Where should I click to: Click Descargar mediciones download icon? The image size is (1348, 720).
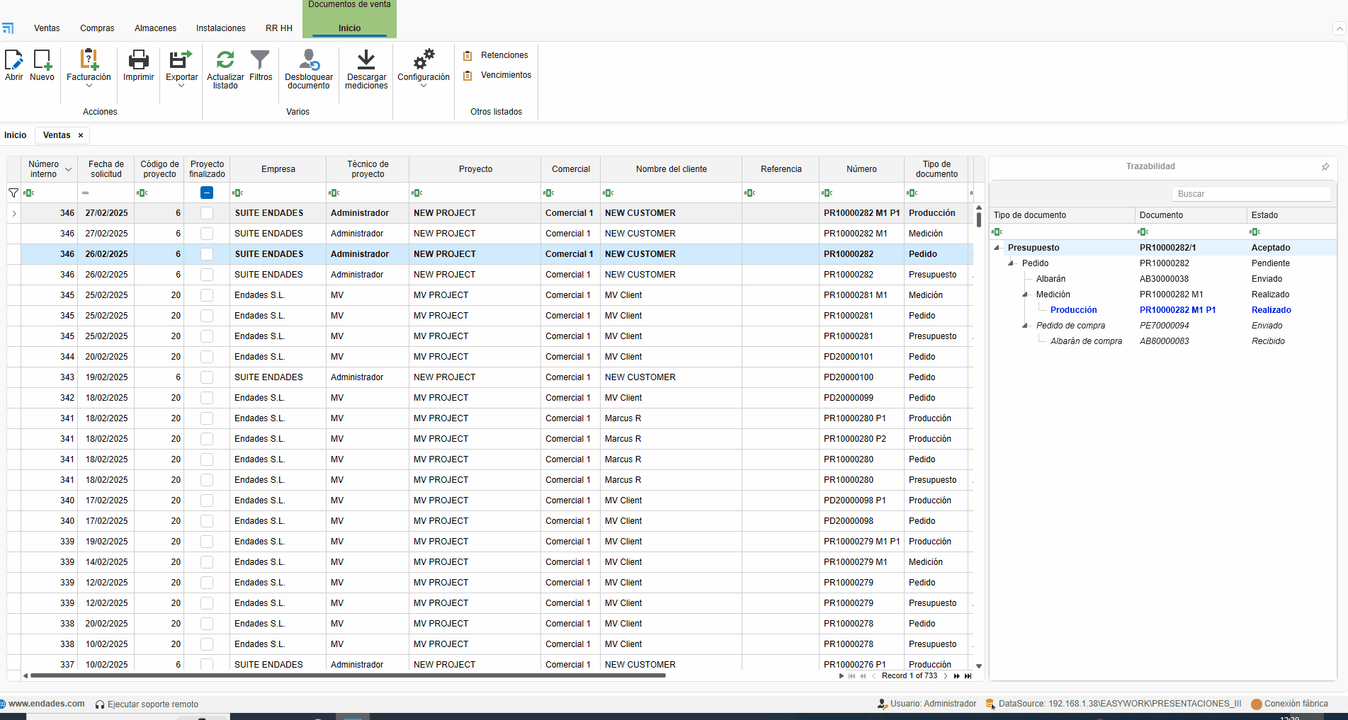coord(366,59)
